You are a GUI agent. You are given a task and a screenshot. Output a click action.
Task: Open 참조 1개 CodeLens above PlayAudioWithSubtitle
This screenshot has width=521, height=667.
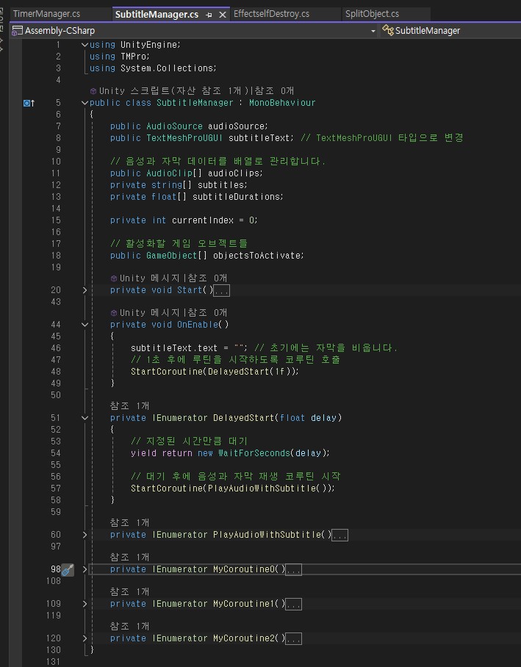coord(129,522)
